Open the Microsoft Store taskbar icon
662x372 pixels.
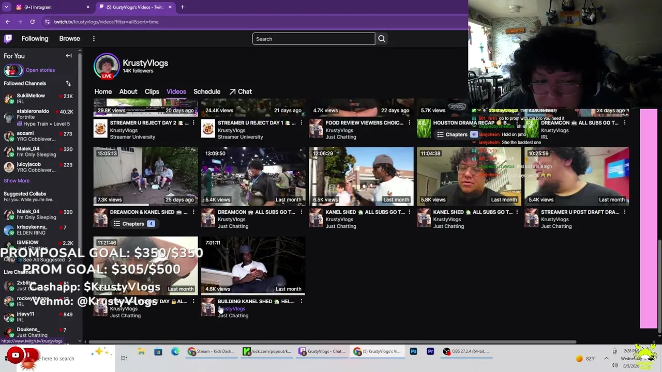[158, 352]
